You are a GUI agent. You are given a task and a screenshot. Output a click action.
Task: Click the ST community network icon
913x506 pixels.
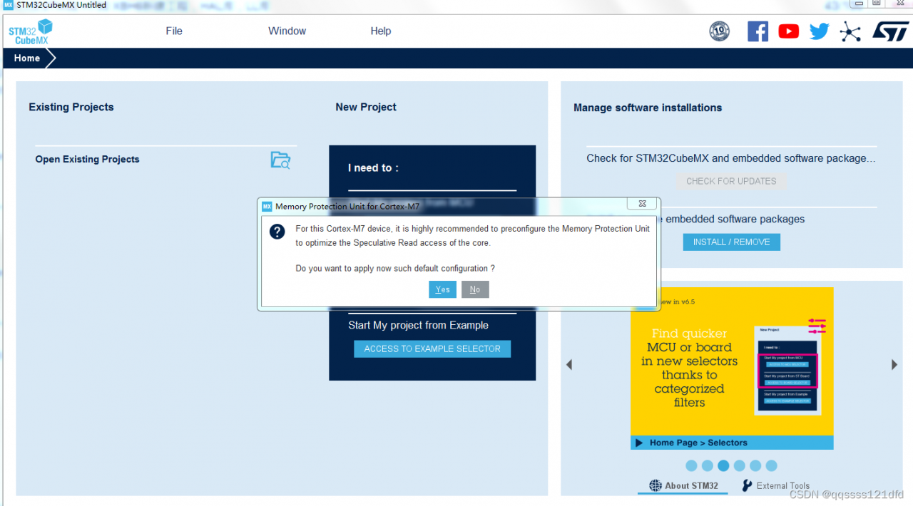(850, 31)
